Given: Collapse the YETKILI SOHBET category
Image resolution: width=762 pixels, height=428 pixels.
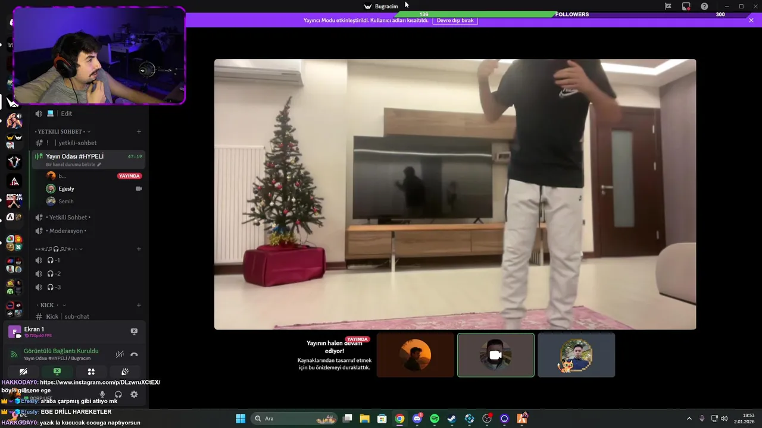Looking at the screenshot, I should point(62,131).
